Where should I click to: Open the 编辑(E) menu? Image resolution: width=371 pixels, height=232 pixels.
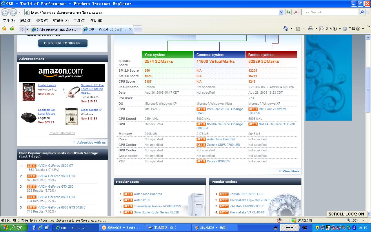[25, 21]
